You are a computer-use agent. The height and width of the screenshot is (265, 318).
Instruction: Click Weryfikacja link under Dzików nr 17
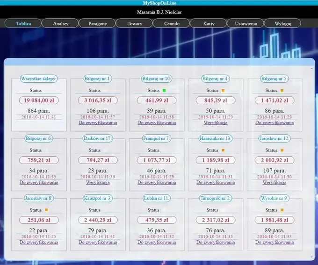tap(98, 182)
